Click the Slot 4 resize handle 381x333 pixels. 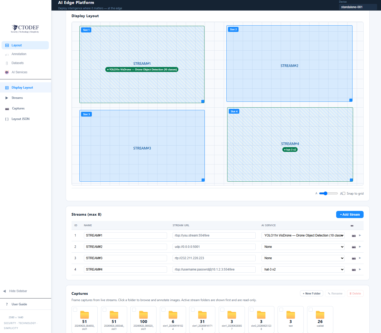[x=351, y=180]
